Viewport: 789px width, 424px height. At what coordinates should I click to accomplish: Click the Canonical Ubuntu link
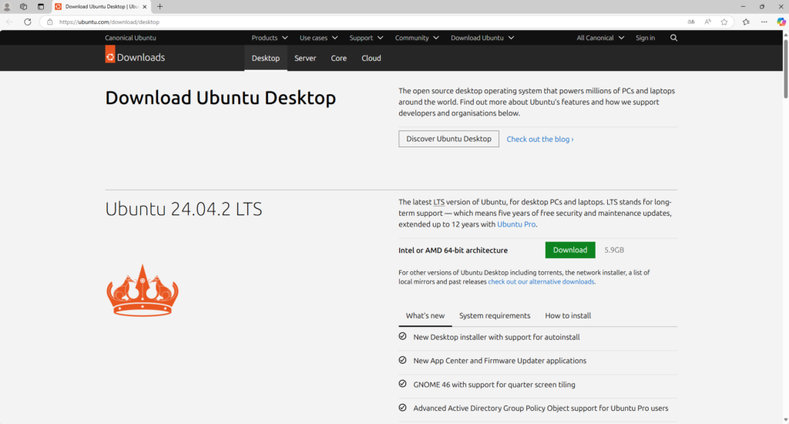point(130,38)
